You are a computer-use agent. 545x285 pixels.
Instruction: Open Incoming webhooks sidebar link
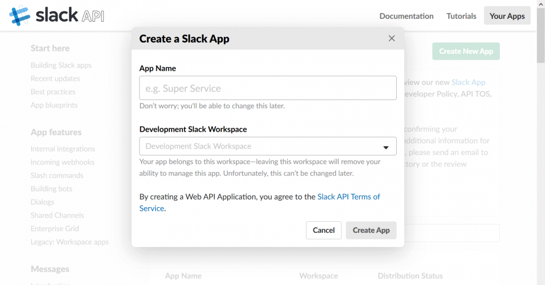pyautogui.click(x=62, y=162)
